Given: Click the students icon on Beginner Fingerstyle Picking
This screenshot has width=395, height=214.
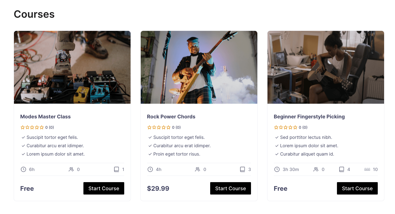Looking at the screenshot, I should [x=316, y=169].
